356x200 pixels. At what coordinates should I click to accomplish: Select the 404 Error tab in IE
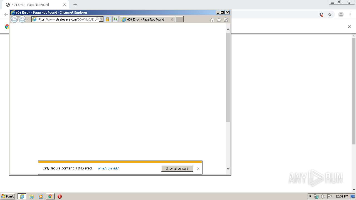pos(145,19)
